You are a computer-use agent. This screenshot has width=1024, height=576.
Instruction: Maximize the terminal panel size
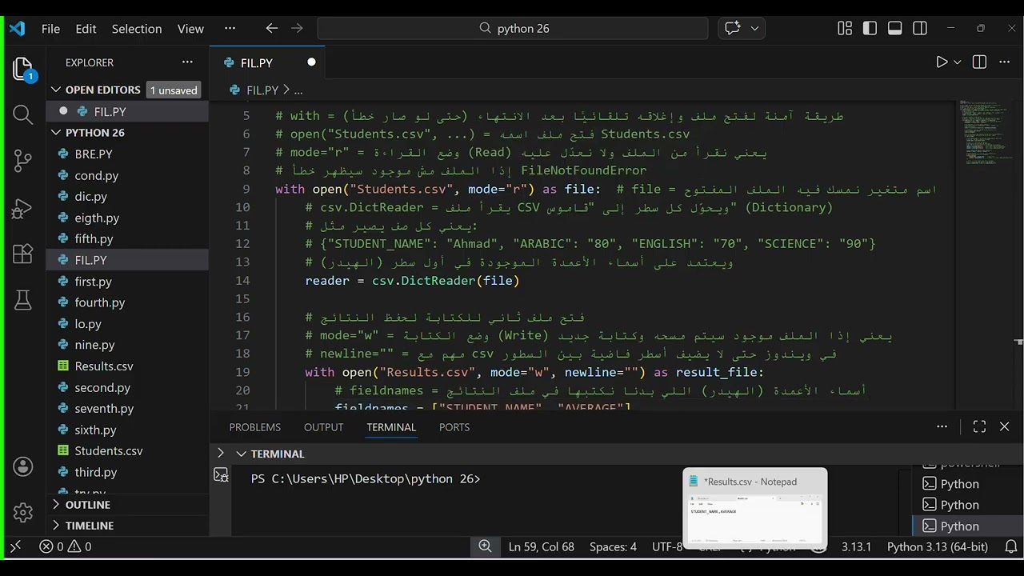pyautogui.click(x=979, y=427)
